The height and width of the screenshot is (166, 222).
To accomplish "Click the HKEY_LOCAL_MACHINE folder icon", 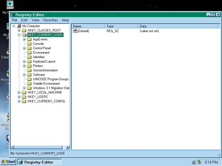I will point(24,92).
